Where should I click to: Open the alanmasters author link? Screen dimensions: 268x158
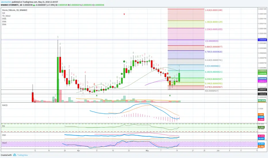(x=6, y=2)
